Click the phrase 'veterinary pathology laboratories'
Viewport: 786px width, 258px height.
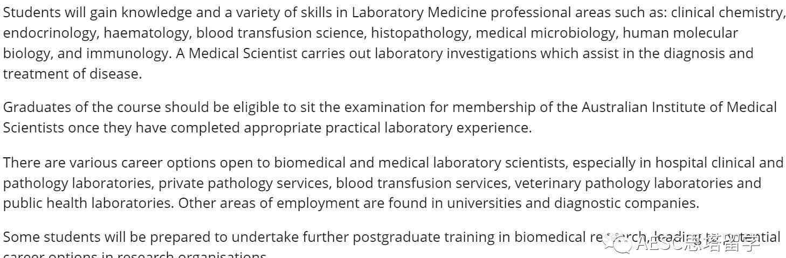pyautogui.click(x=623, y=183)
